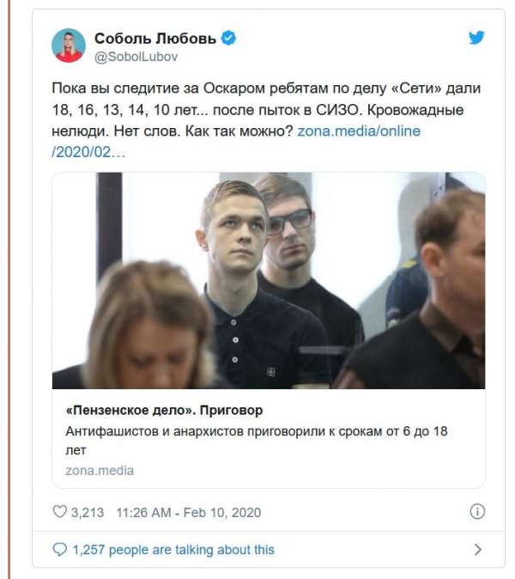This screenshot has height=579, width=515.
Task: Click the @SobolLubov handle
Action: 136,57
